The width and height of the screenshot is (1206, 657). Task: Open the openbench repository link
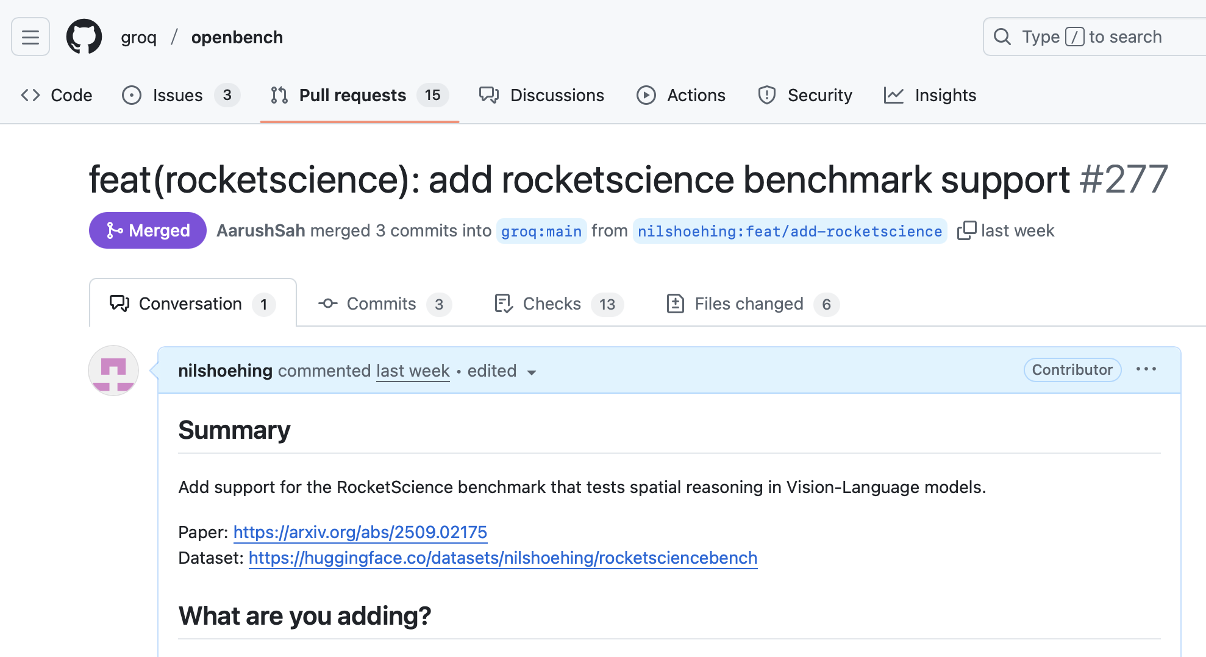(237, 37)
